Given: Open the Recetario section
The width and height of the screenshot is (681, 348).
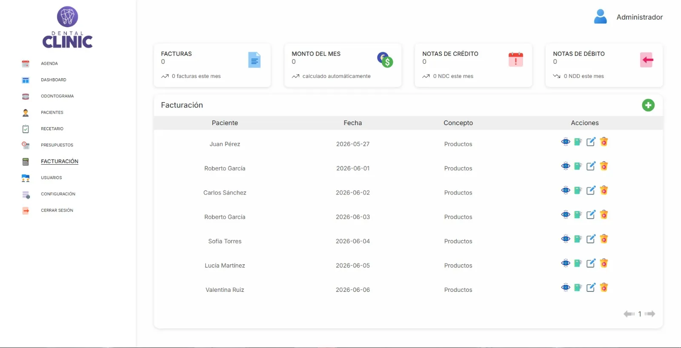Looking at the screenshot, I should coord(52,129).
